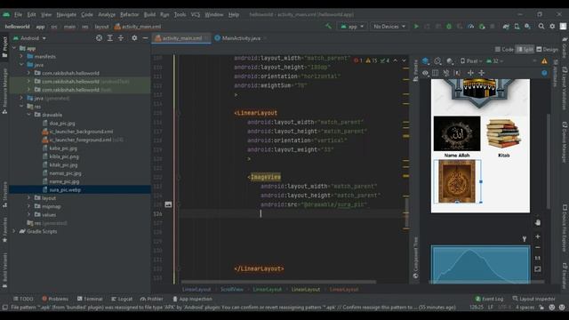569x320 pixels.
Task: Open the VCS menu
Action: [x=196, y=14]
